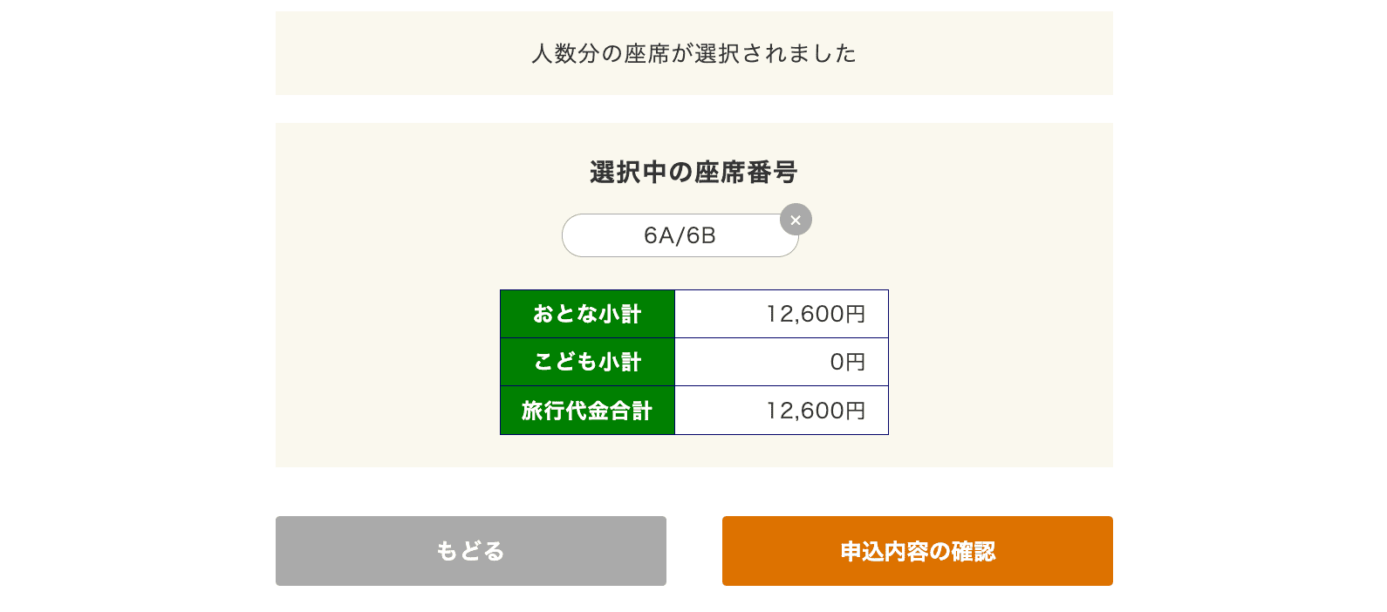Screen dimensions: 1387x612
Task: Confirm application details with the 申込内容の確認 button
Action: tap(917, 551)
